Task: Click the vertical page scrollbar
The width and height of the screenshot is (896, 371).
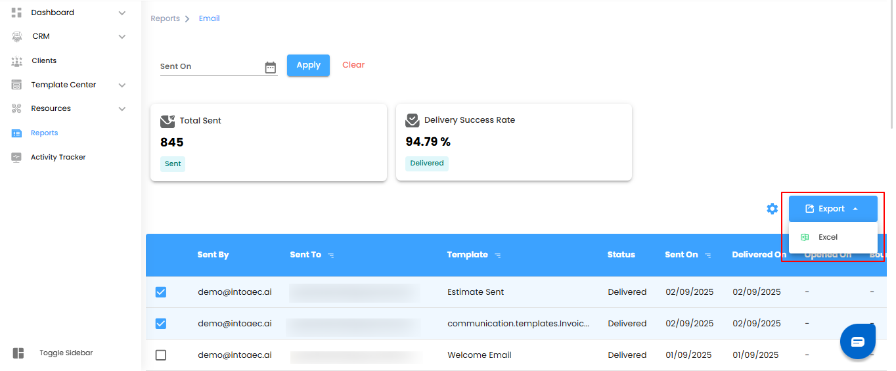Action: 891,66
